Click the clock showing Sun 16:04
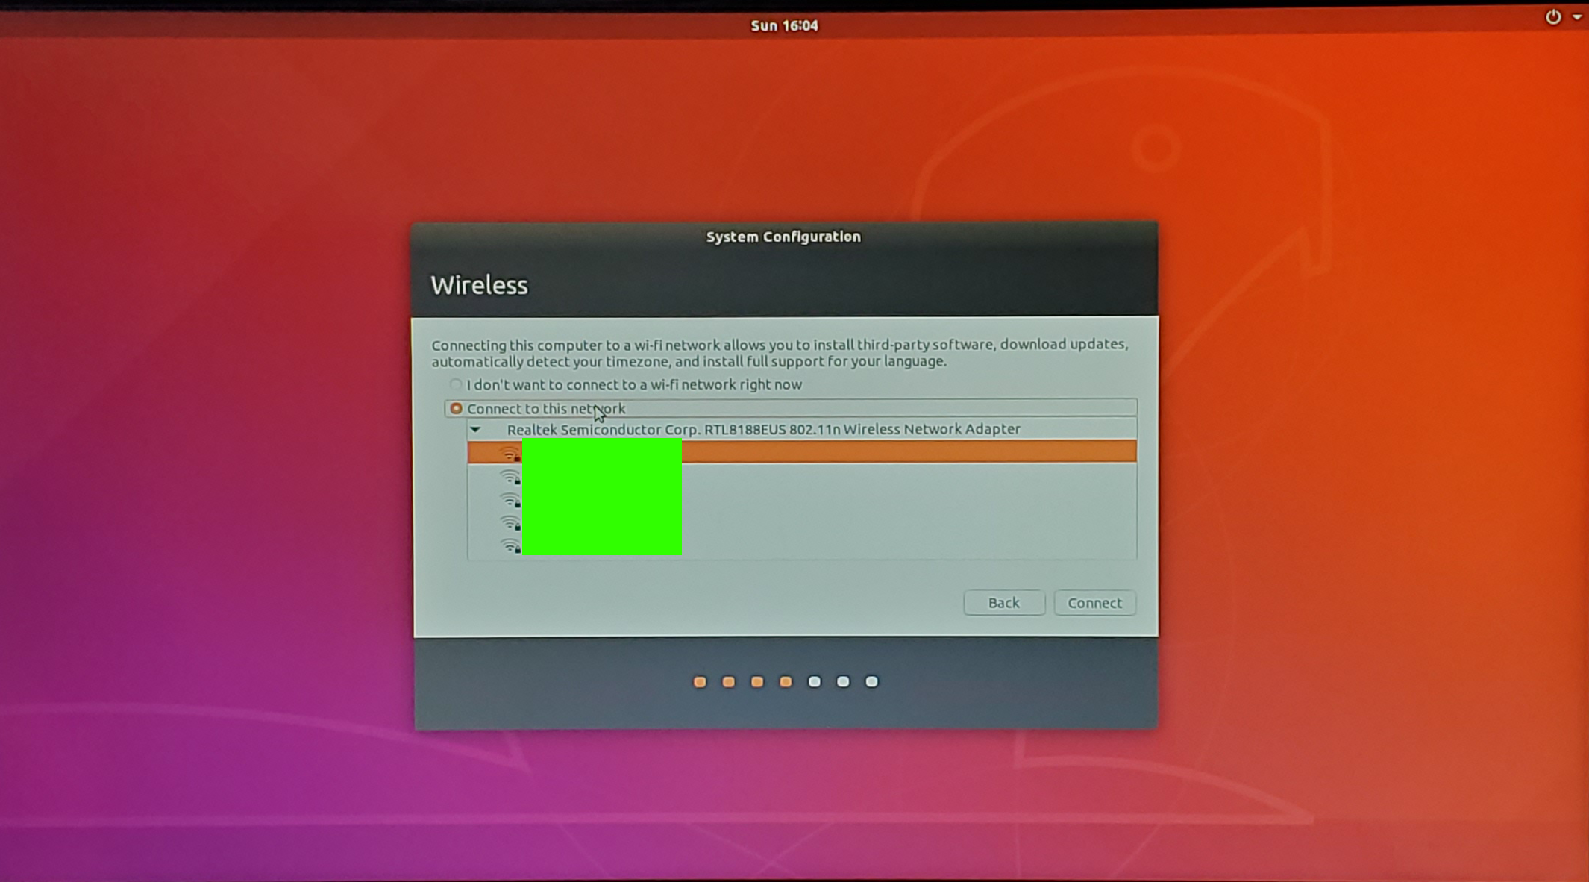This screenshot has height=882, width=1589. pos(784,25)
